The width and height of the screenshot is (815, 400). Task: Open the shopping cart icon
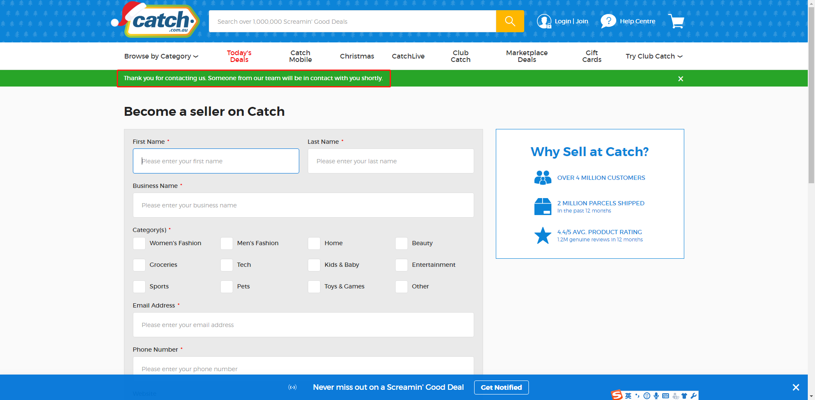676,21
